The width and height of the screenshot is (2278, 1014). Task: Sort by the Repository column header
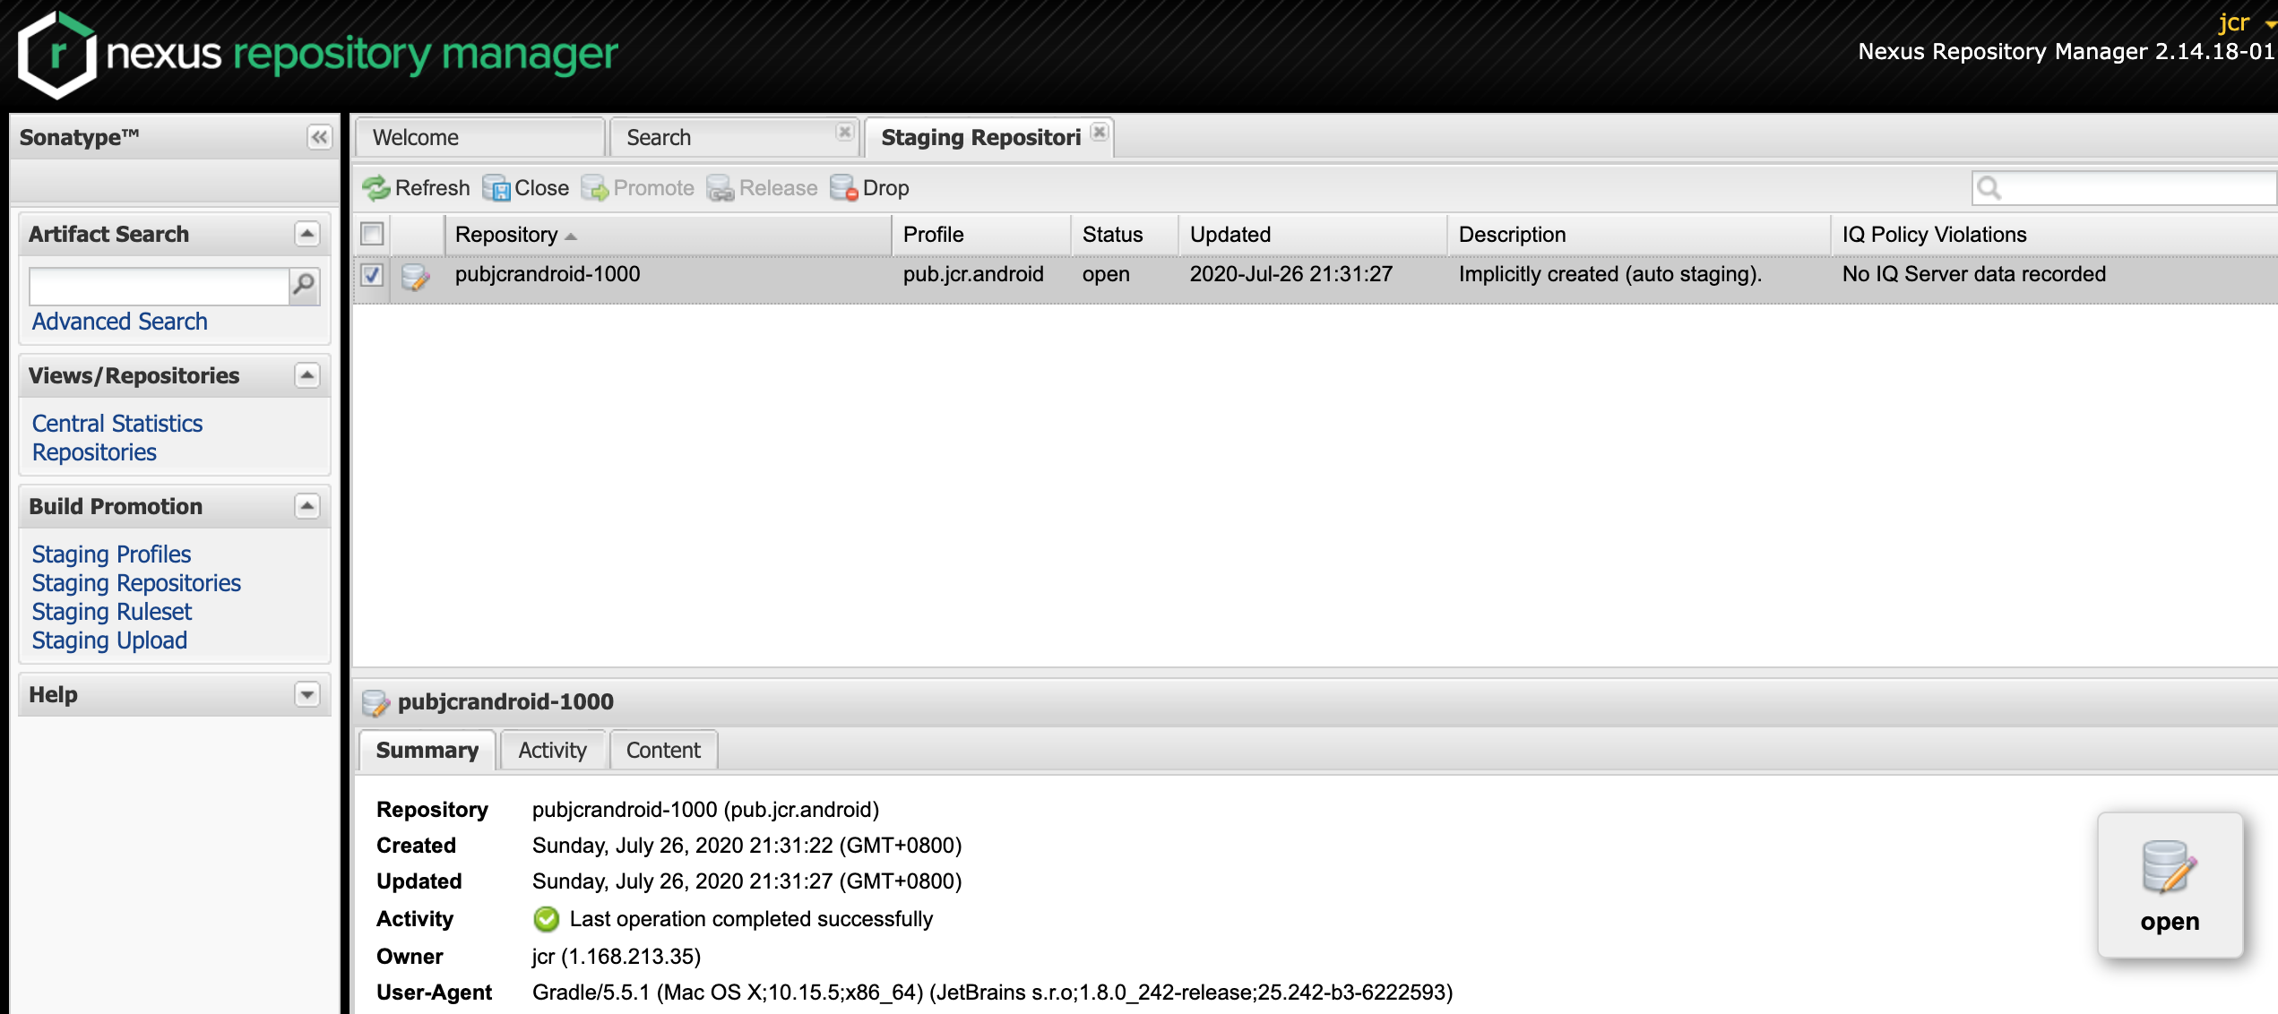[x=668, y=235]
